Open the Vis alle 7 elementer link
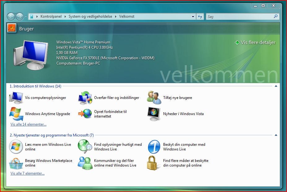 (x=28, y=173)
